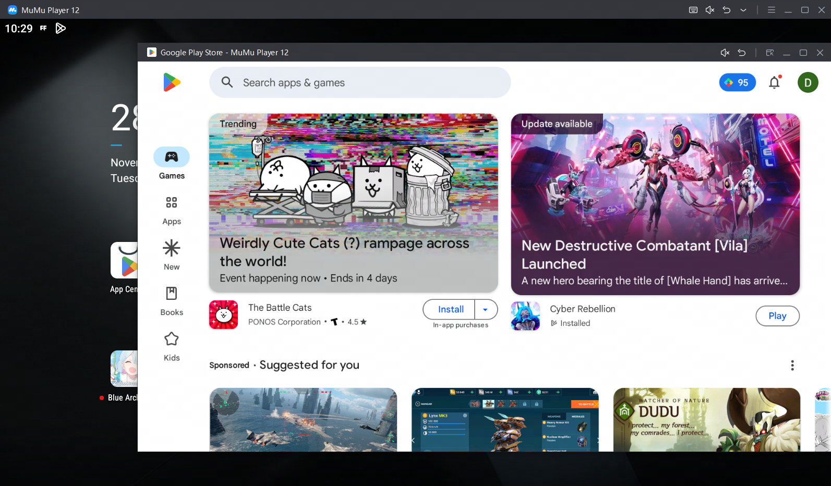Switch to the Apps tab
This screenshot has width=831, height=486.
[172, 210]
